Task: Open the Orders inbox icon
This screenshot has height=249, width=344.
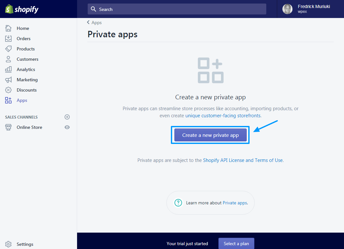Action: 8,39
